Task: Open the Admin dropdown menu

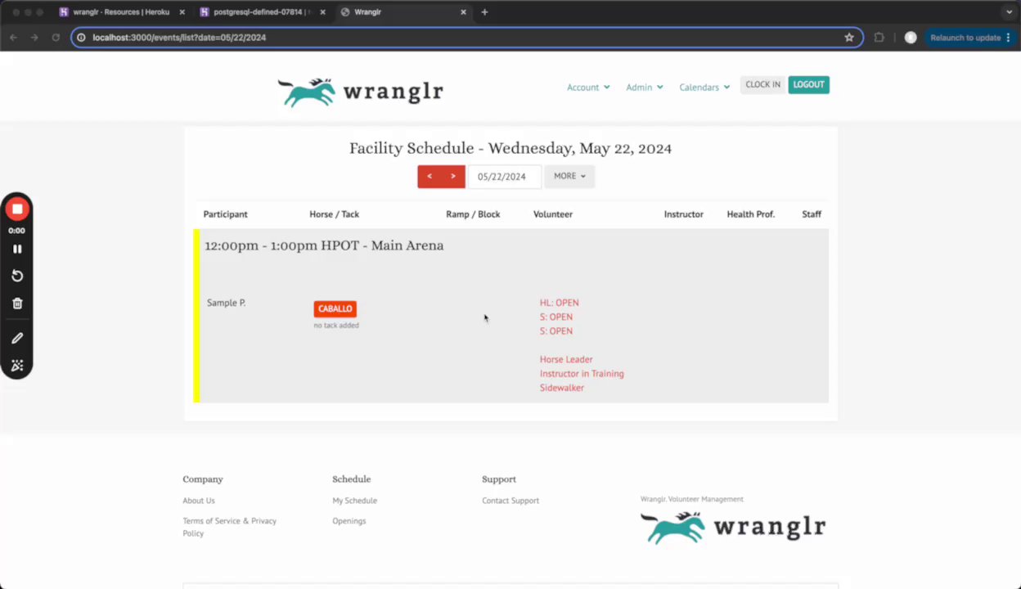Action: click(645, 88)
